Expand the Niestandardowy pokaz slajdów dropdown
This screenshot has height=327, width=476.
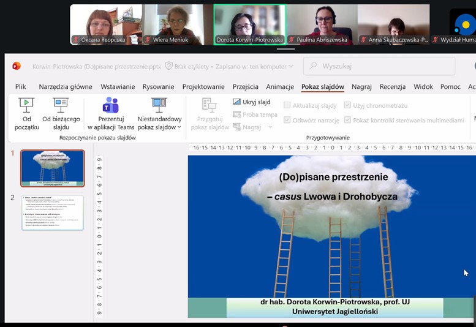pyautogui.click(x=179, y=127)
